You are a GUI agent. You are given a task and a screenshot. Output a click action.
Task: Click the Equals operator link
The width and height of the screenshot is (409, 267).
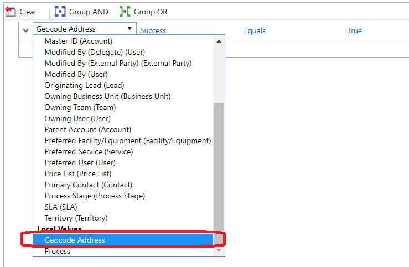[x=255, y=30]
